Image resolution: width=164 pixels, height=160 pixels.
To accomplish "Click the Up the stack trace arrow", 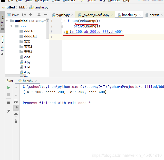I will click(x=16, y=88).
